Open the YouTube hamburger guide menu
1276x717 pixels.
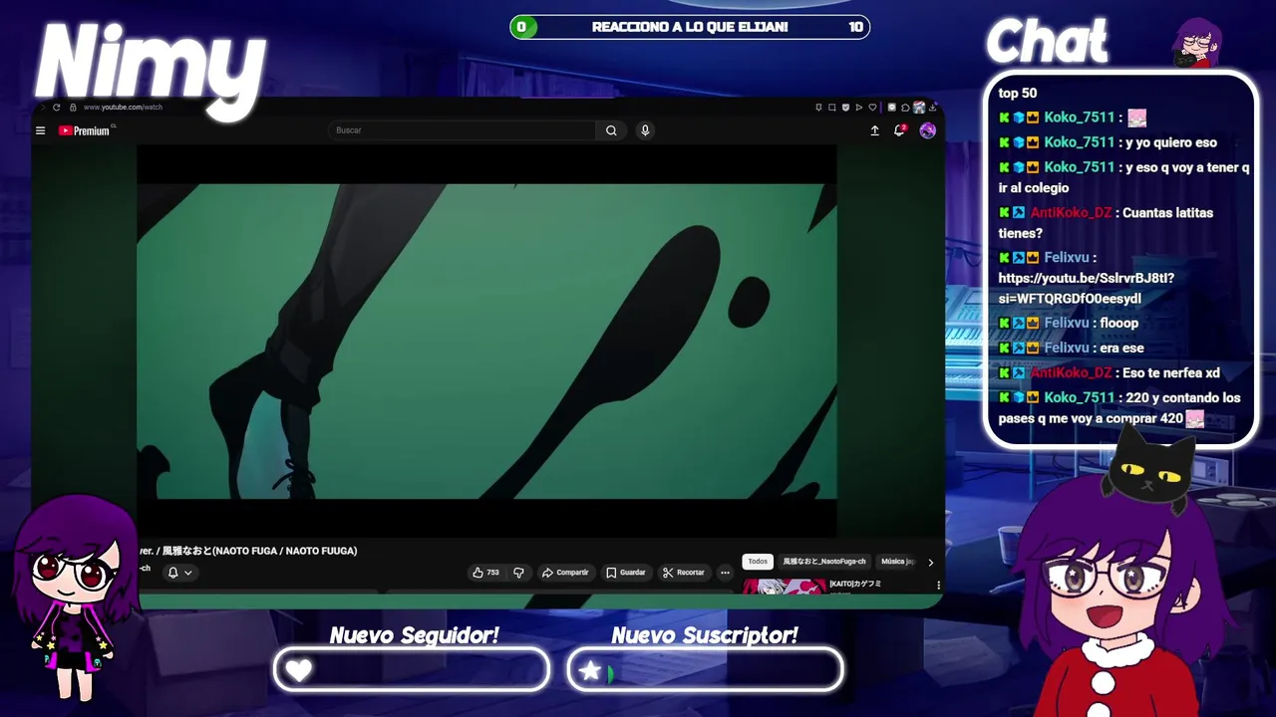[40, 130]
